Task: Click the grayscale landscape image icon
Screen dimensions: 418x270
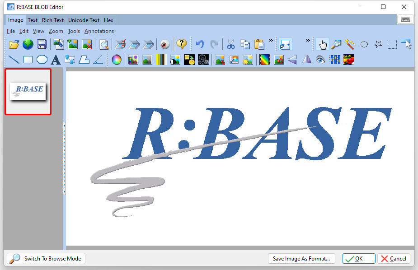Action: click(x=147, y=60)
